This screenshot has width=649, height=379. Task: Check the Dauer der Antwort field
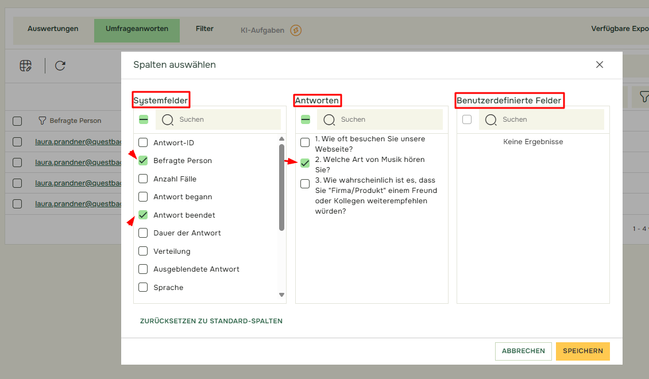coord(144,233)
